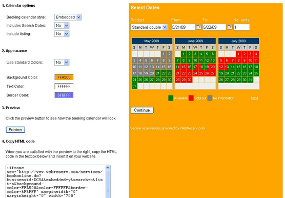Select May 10 gray day in May calendar
The width and height of the screenshot is (285, 198).
134,67
